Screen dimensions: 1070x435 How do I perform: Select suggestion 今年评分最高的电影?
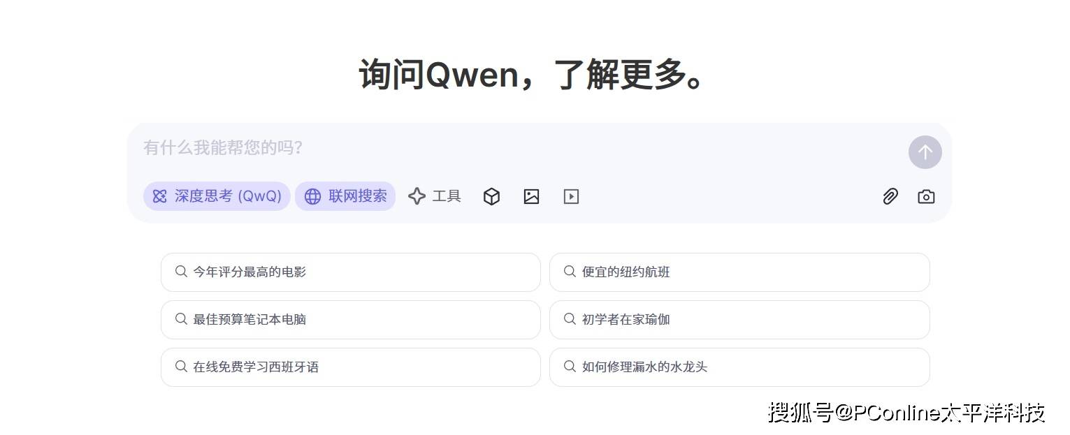351,272
